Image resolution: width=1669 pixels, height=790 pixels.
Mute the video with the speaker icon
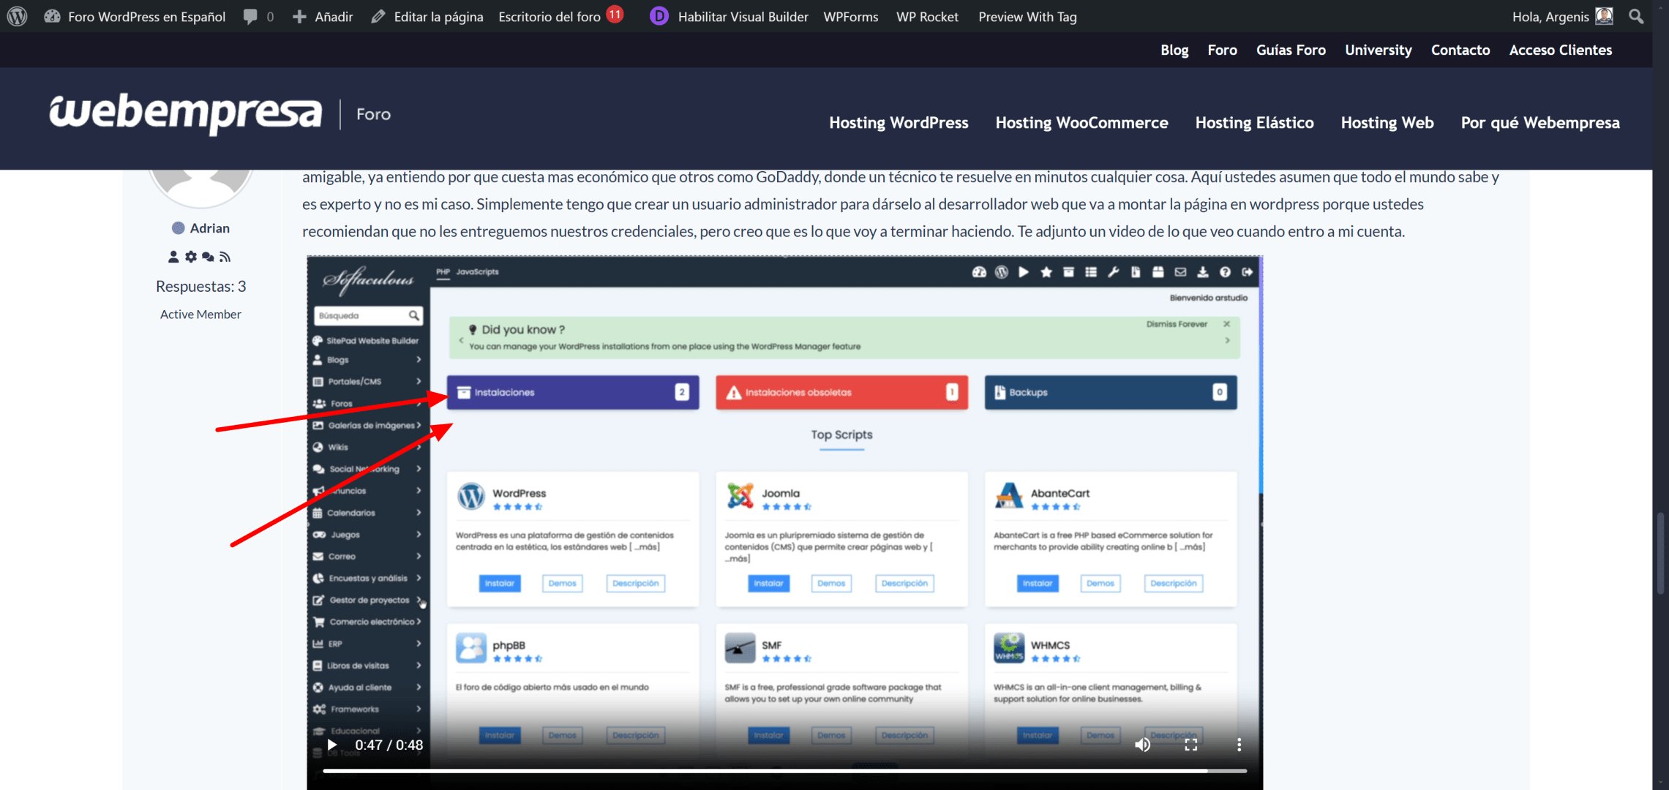click(x=1142, y=745)
